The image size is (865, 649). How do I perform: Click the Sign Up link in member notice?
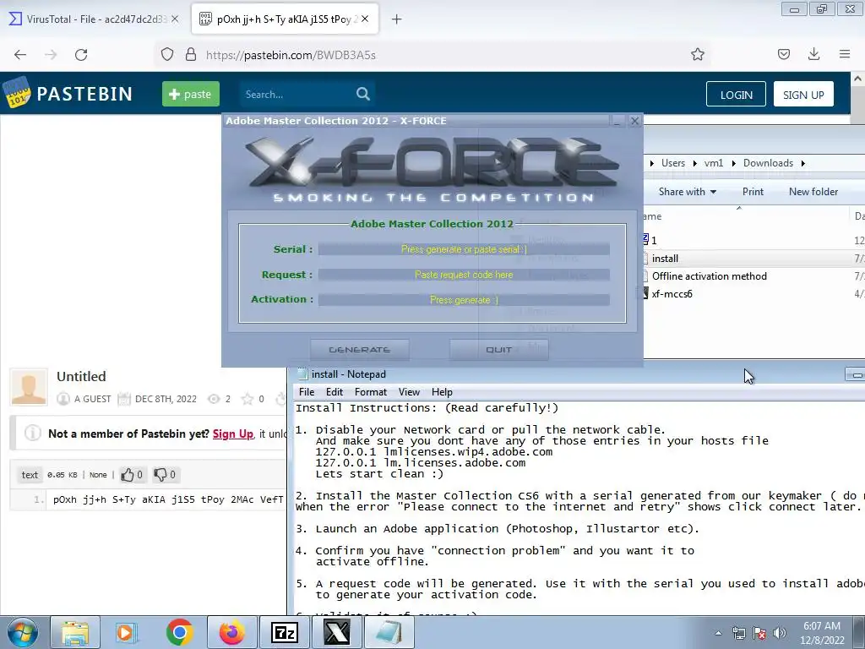[x=233, y=434]
